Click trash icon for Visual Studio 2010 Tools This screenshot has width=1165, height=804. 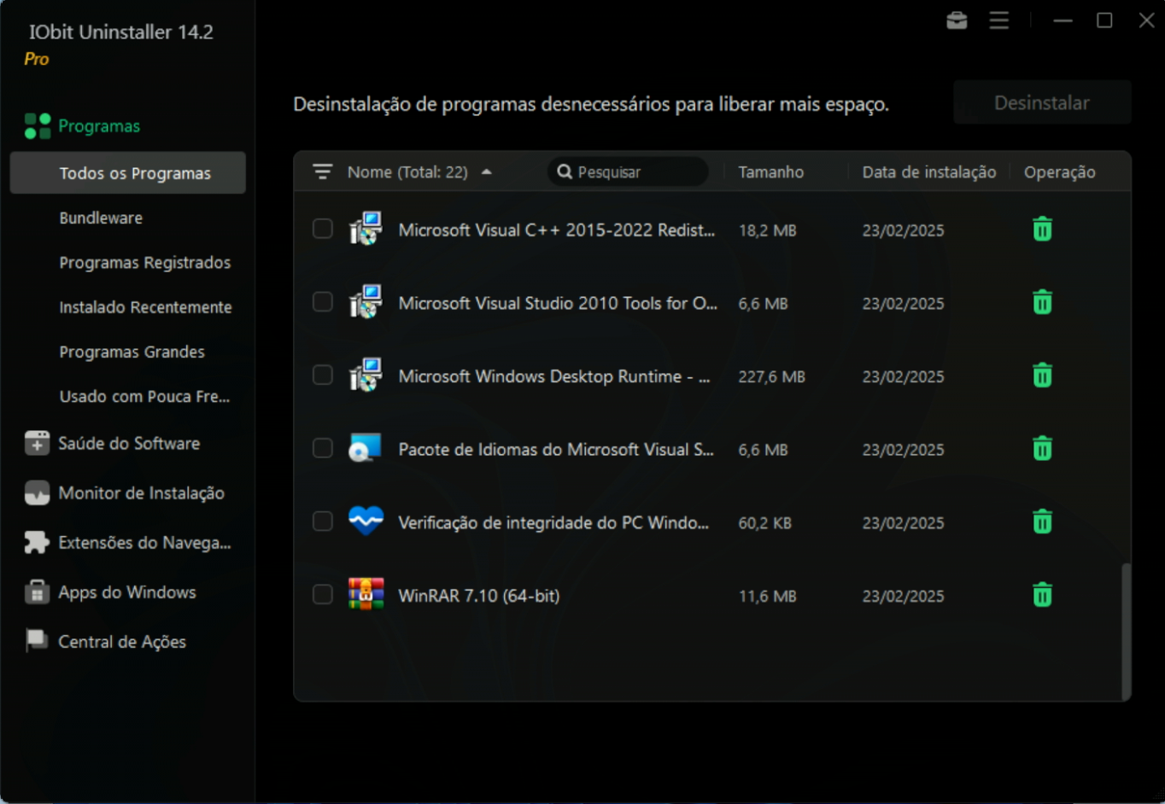point(1042,303)
